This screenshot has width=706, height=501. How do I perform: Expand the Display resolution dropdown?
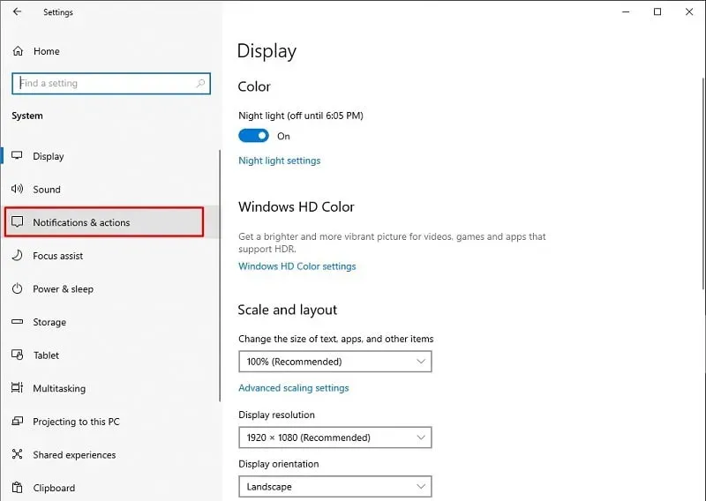(334, 437)
